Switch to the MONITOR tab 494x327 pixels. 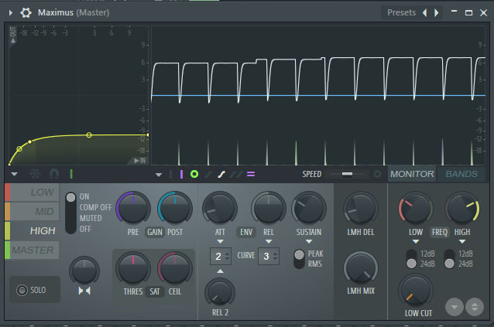coord(412,174)
